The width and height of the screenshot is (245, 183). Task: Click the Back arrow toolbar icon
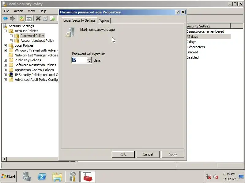5,19
